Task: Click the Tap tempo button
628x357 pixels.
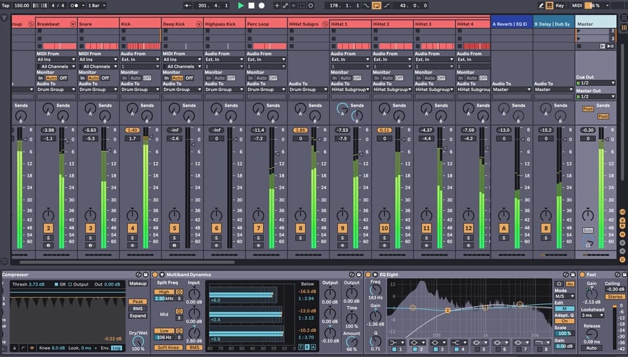Action: (x=6, y=5)
